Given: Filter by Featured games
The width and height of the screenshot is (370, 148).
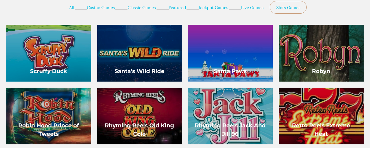Looking at the screenshot, I should 177,8.
